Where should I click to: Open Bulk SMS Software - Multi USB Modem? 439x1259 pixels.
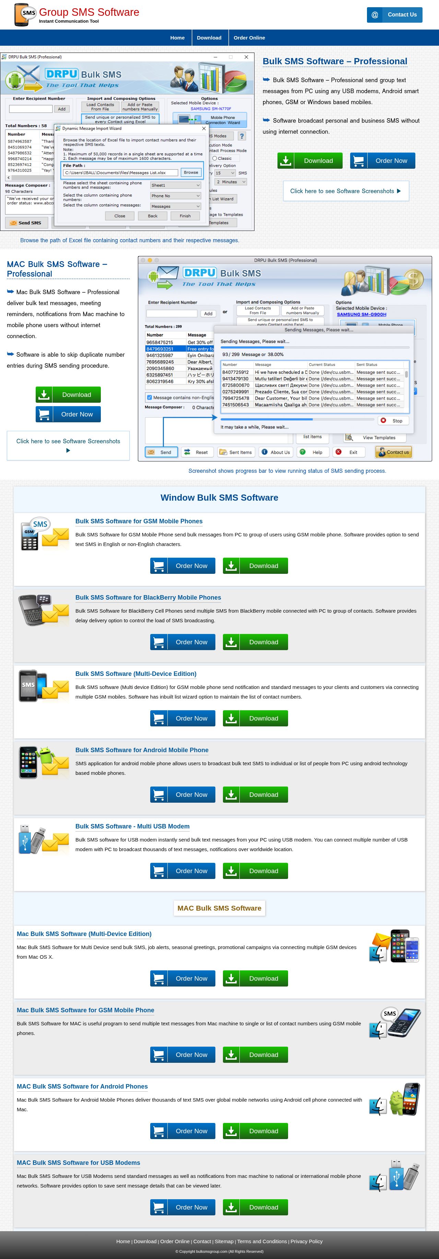(132, 826)
